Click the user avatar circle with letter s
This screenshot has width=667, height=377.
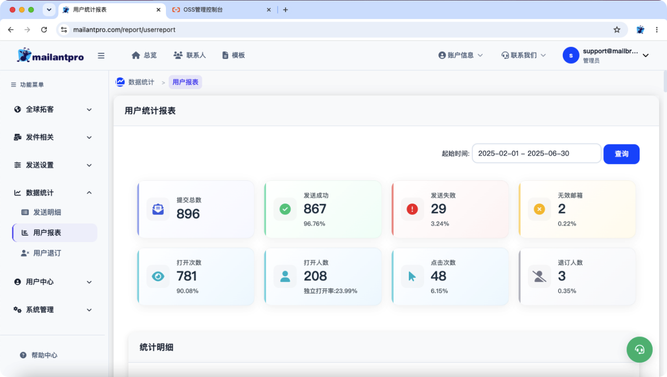point(571,55)
